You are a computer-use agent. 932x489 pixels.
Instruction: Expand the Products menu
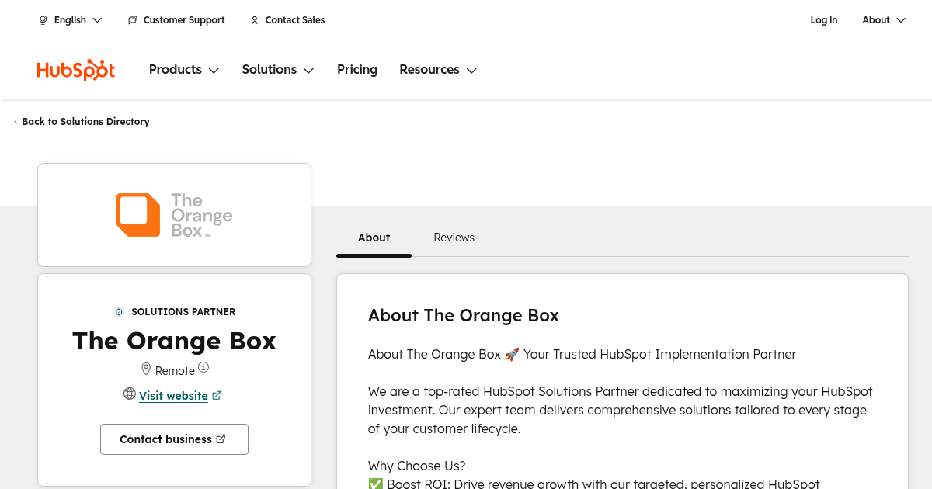[184, 70]
